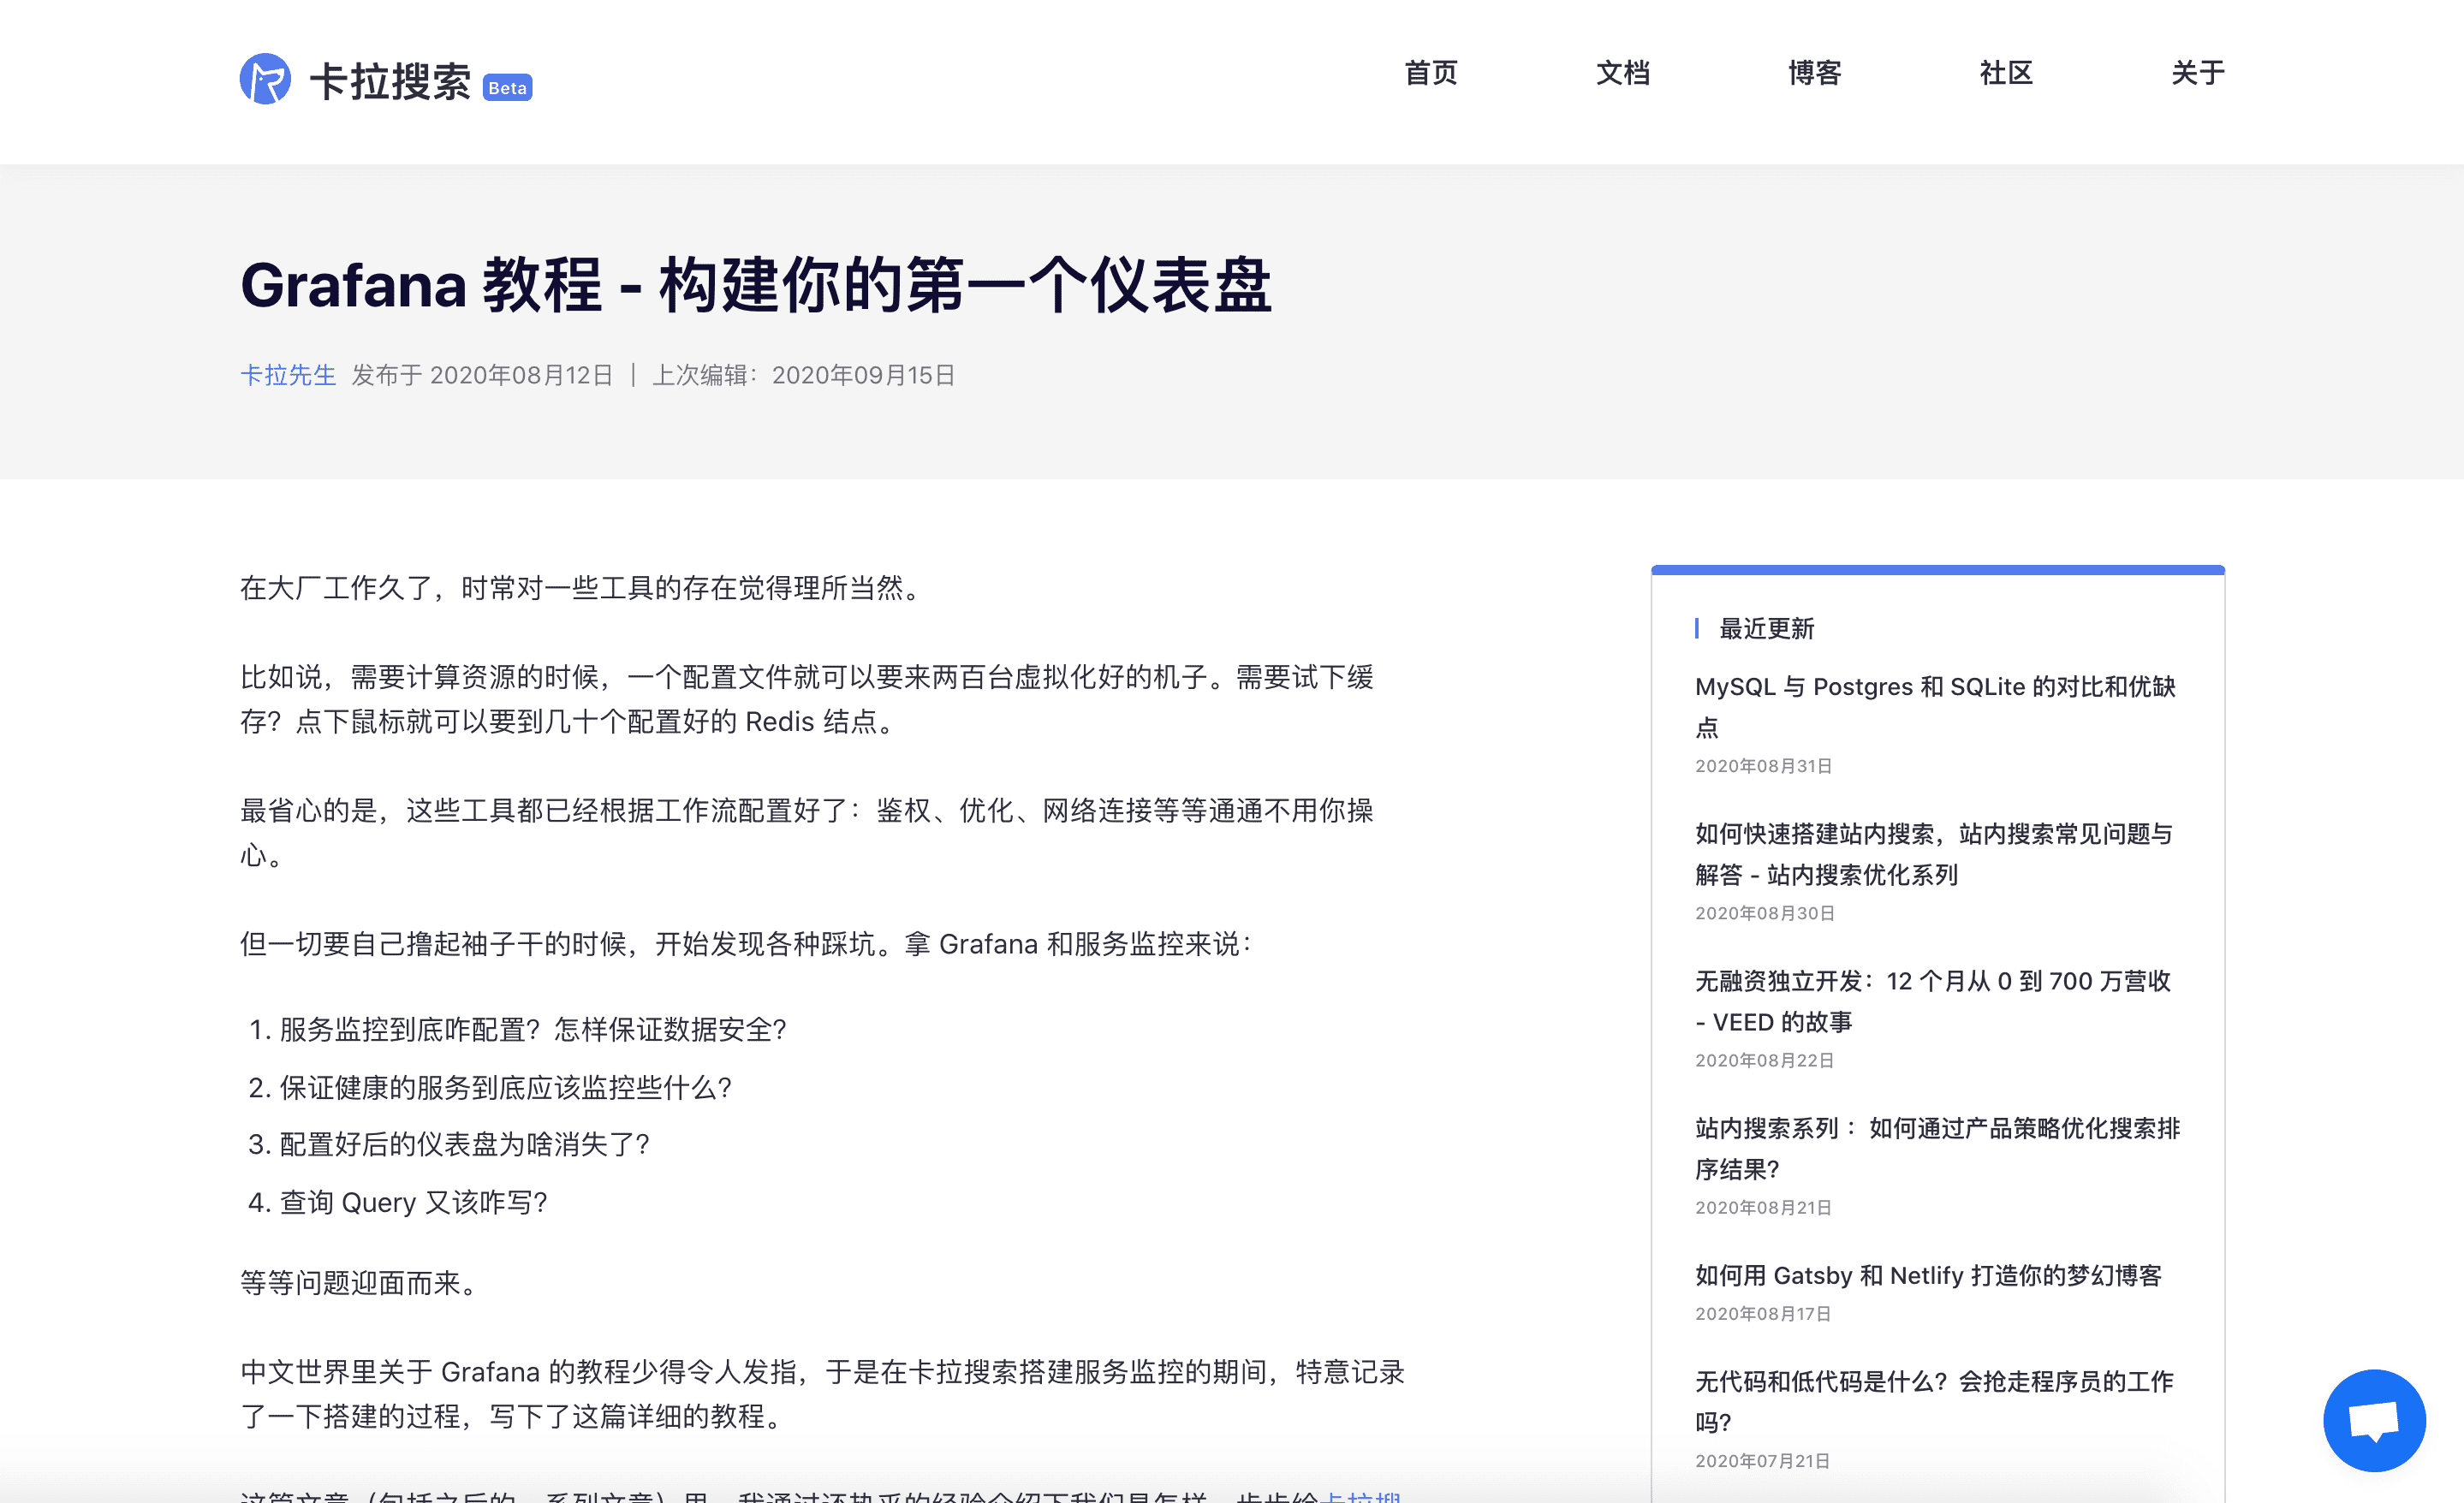Viewport: 2464px width, 1503px height.
Task: Click the Beta badge next to logo
Action: 507,88
